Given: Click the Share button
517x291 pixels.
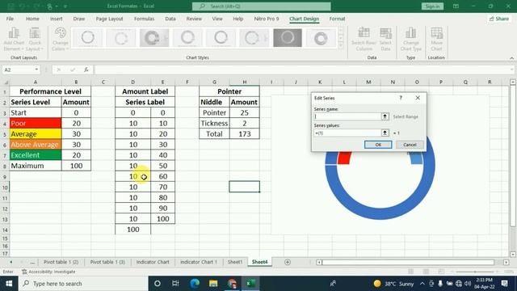Looking at the screenshot, I should (x=499, y=19).
